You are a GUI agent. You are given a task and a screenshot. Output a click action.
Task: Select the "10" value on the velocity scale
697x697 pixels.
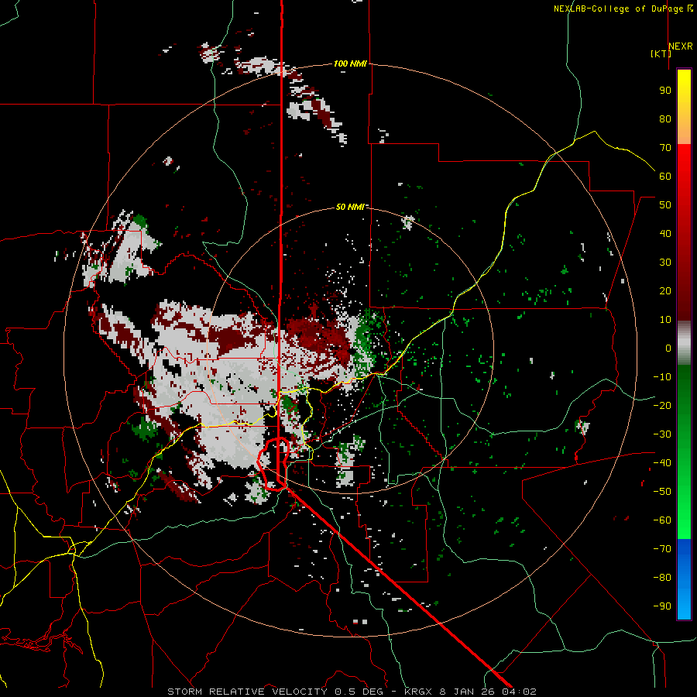(665, 320)
